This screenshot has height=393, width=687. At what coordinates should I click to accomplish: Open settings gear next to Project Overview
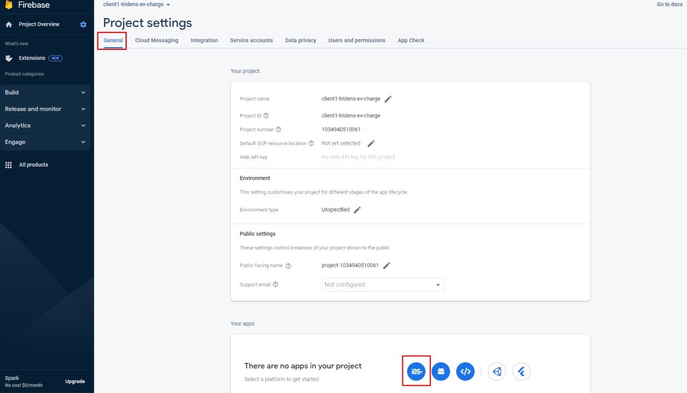click(83, 25)
